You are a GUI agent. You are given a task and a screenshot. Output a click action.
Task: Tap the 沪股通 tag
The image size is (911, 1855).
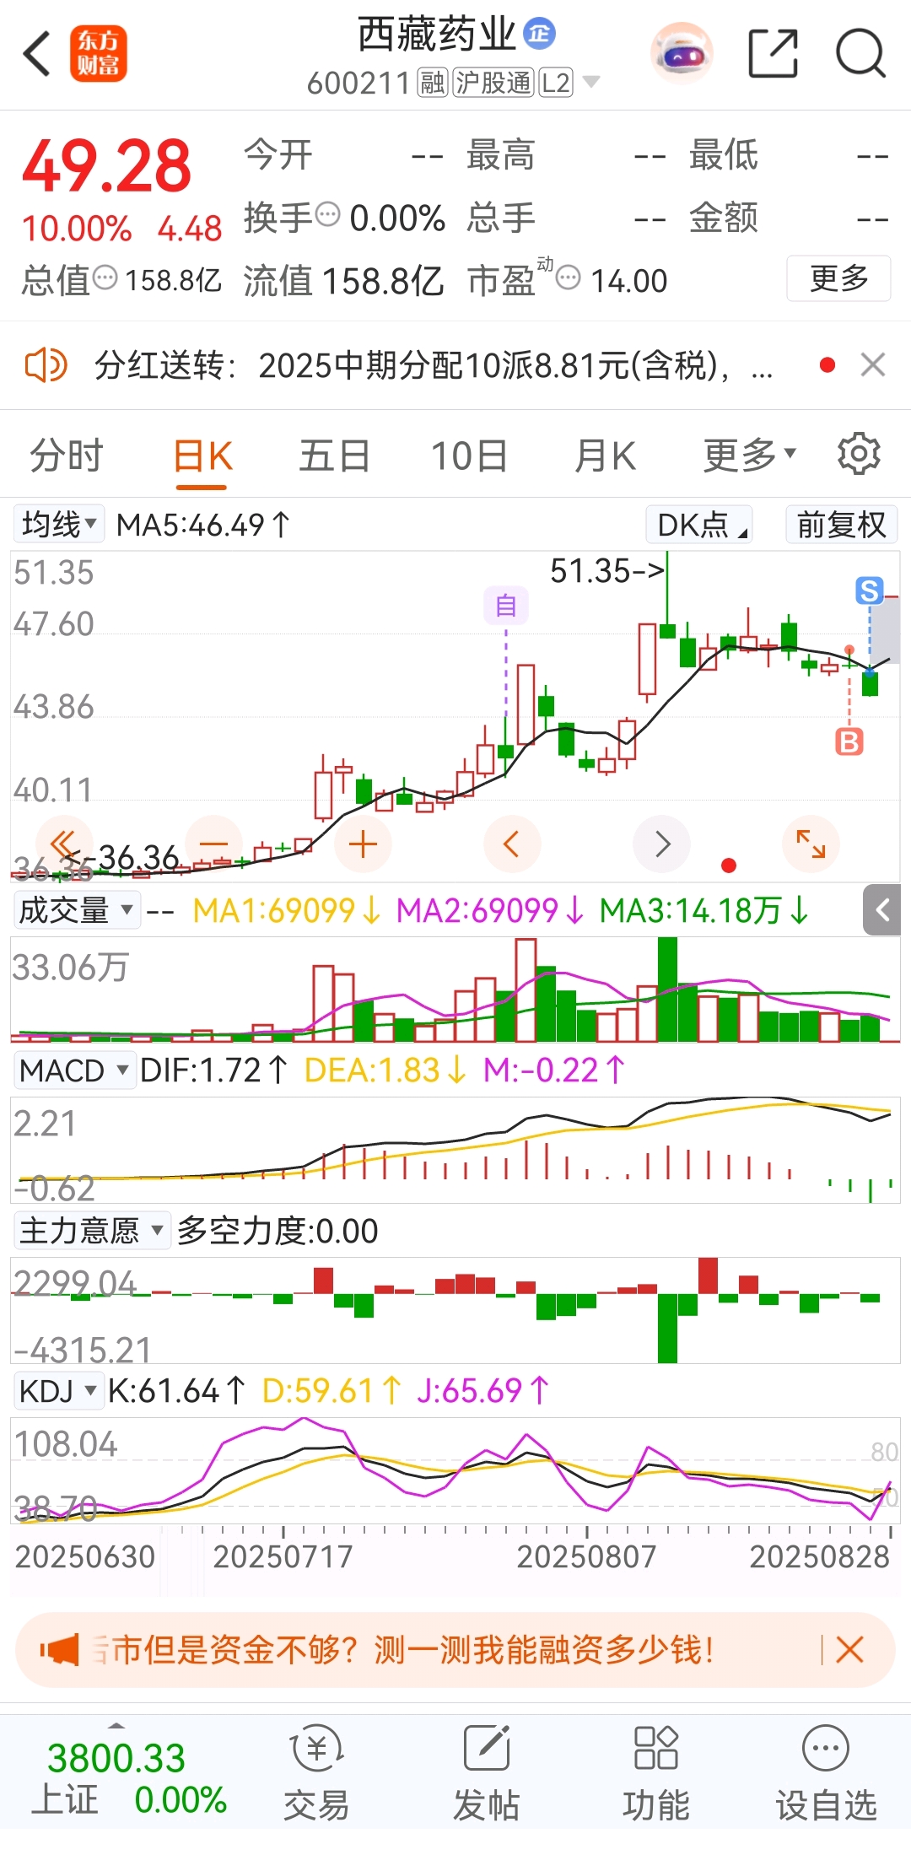point(493,83)
